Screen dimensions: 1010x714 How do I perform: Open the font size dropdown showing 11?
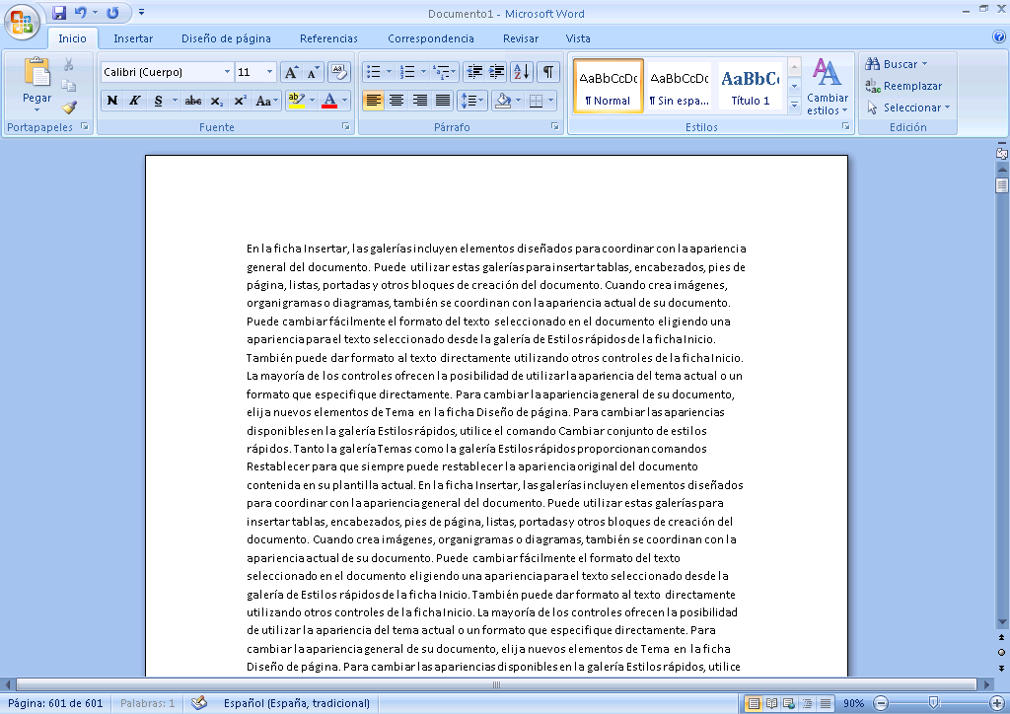point(270,72)
